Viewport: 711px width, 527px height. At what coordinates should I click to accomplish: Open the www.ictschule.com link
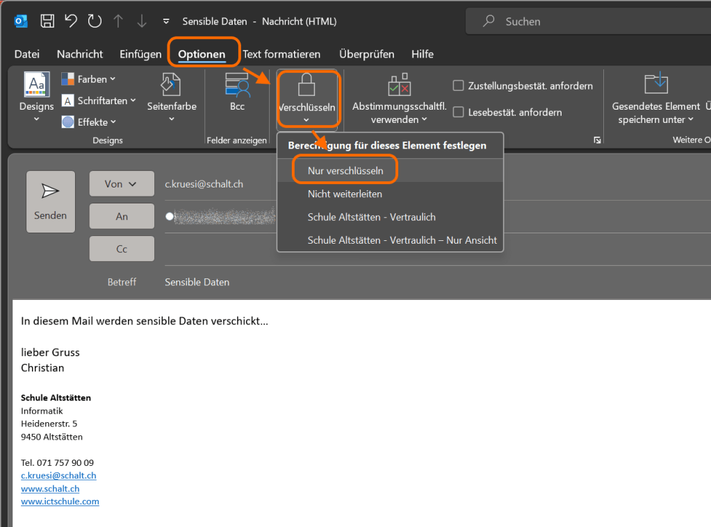point(60,501)
